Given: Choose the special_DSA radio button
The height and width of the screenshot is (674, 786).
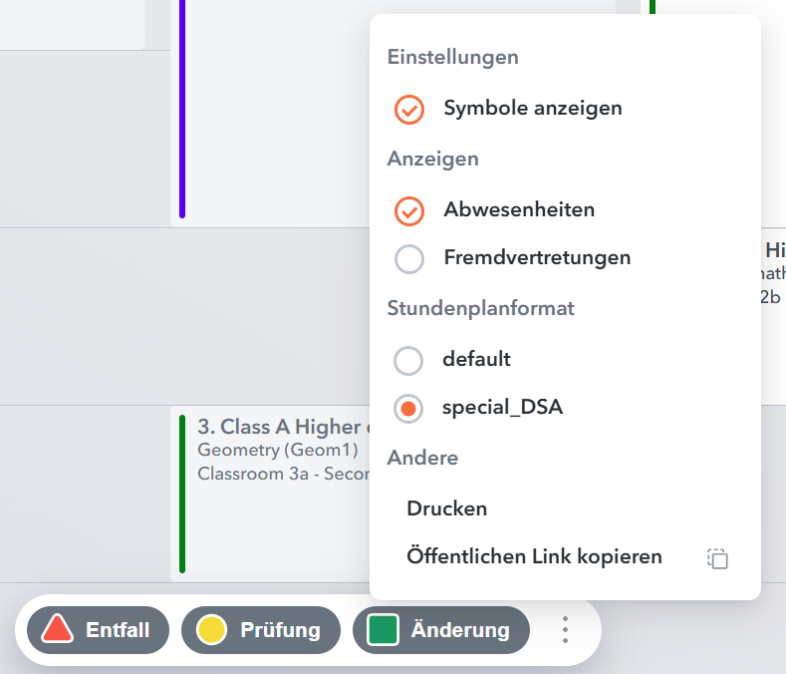Looking at the screenshot, I should tap(409, 409).
